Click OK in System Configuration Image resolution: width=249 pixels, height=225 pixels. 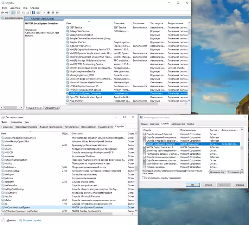193,185
